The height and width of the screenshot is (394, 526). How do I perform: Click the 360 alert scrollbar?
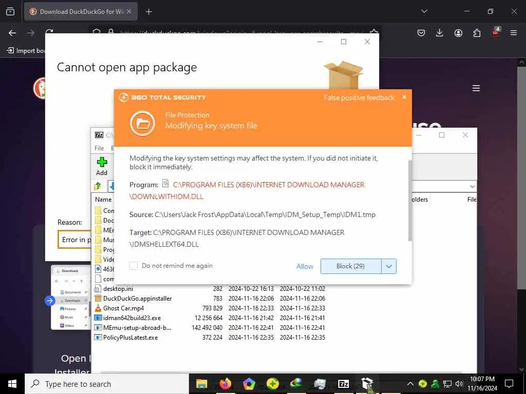[409, 200]
